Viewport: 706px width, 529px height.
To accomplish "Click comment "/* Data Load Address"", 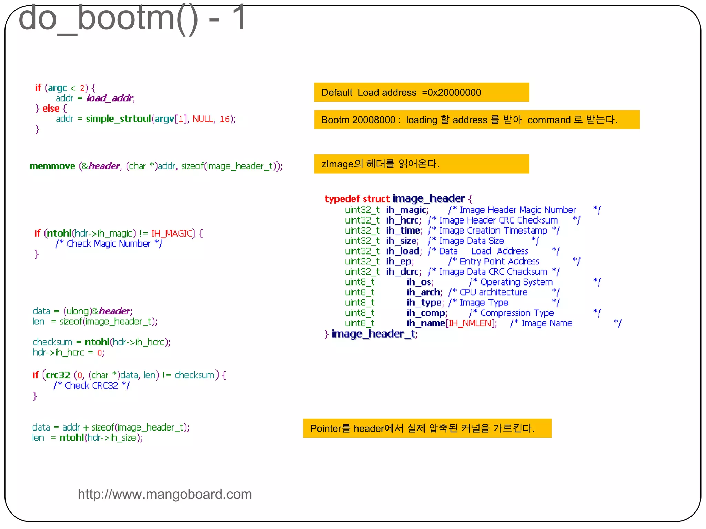I will [478, 251].
